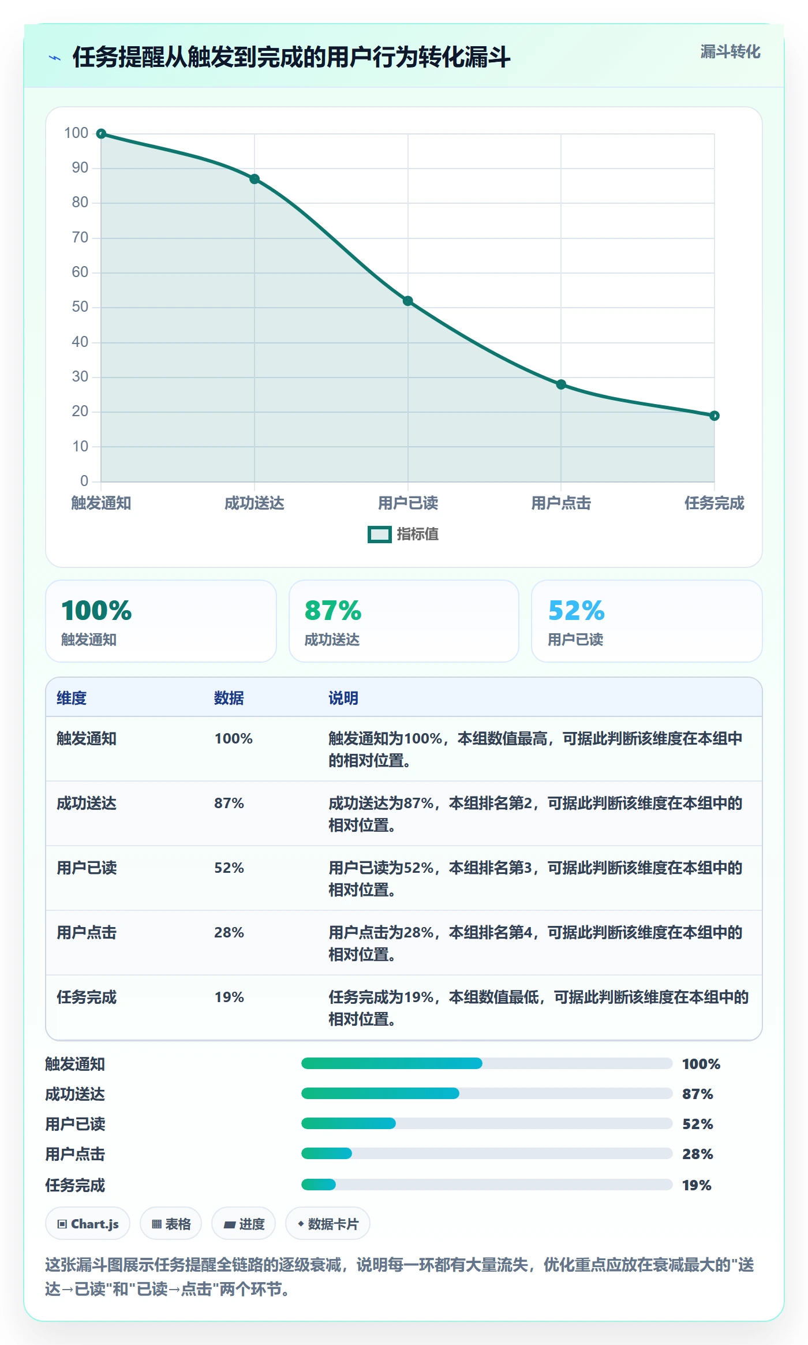The height and width of the screenshot is (1345, 808).
Task: Click the 19% value in the table
Action: click(x=229, y=997)
